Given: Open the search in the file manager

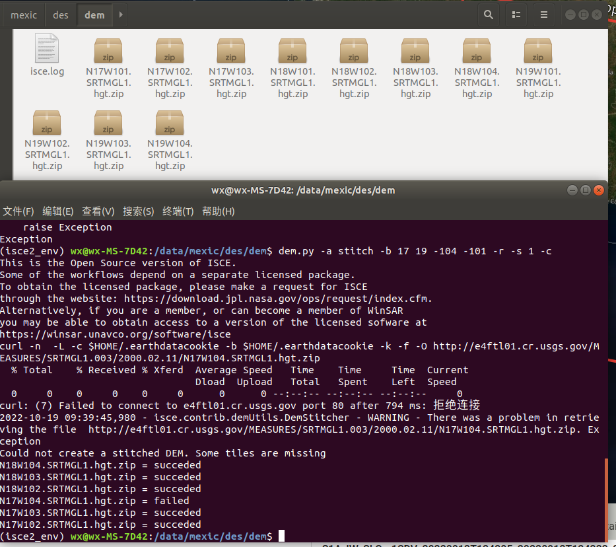Looking at the screenshot, I should coord(487,14).
